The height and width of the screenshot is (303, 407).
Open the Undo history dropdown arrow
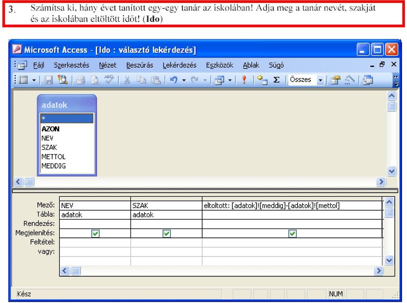tap(184, 80)
